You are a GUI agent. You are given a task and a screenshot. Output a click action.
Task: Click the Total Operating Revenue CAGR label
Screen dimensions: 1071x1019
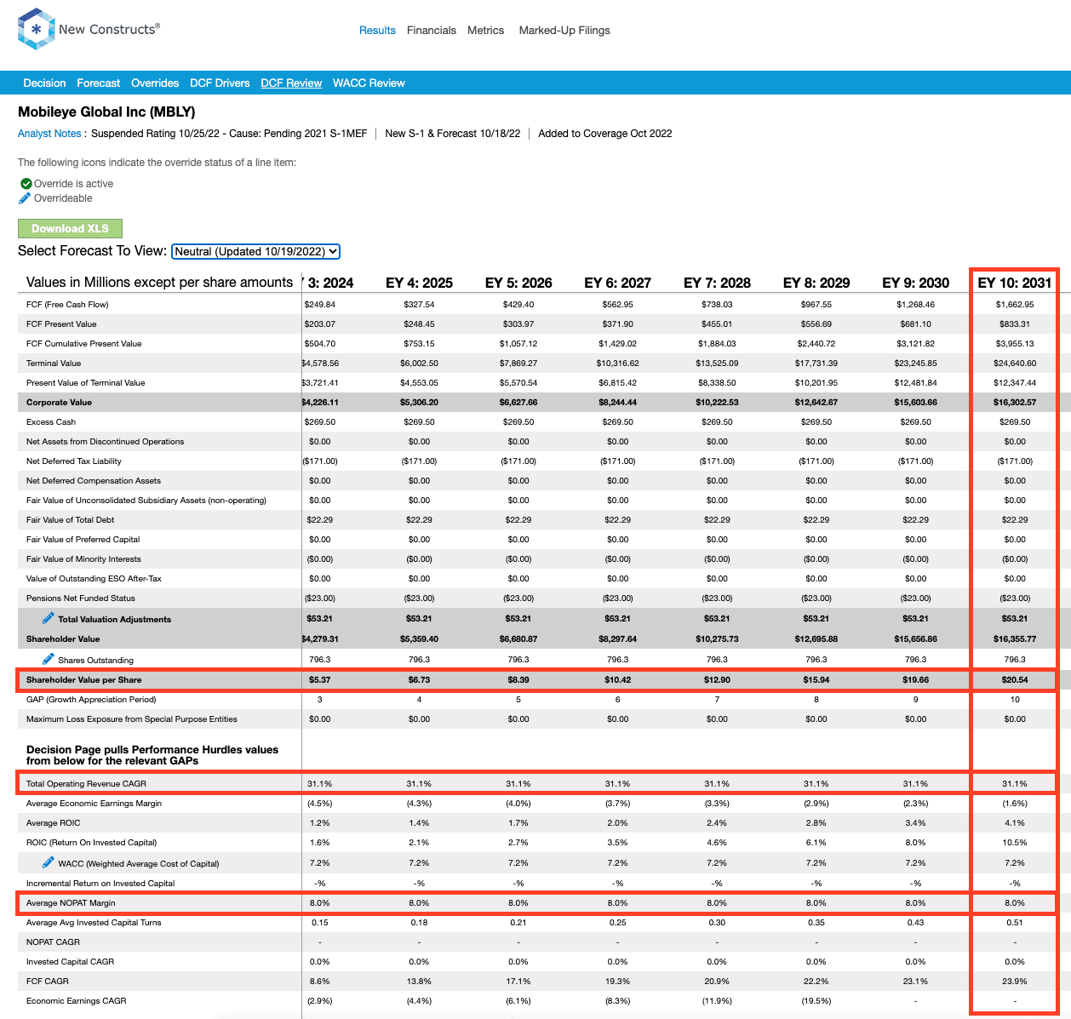[x=86, y=784]
